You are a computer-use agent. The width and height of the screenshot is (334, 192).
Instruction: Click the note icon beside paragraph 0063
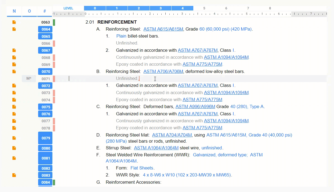tap(14, 22)
